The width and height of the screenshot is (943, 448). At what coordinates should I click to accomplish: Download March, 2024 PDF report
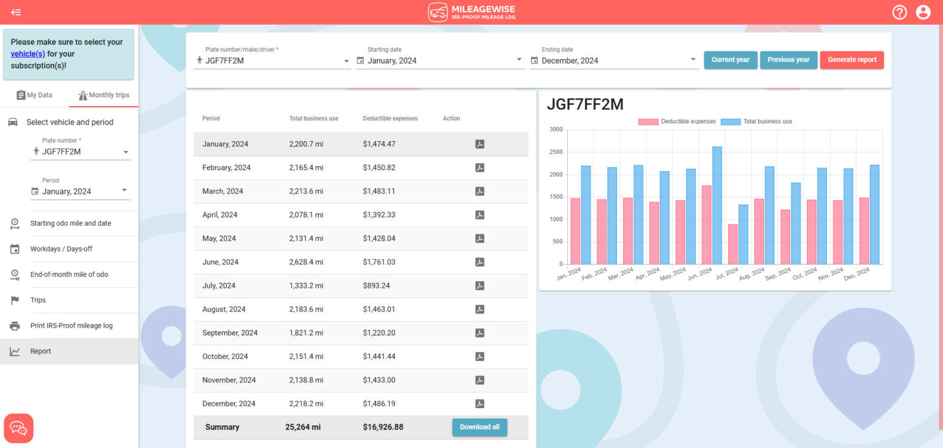[x=479, y=191]
